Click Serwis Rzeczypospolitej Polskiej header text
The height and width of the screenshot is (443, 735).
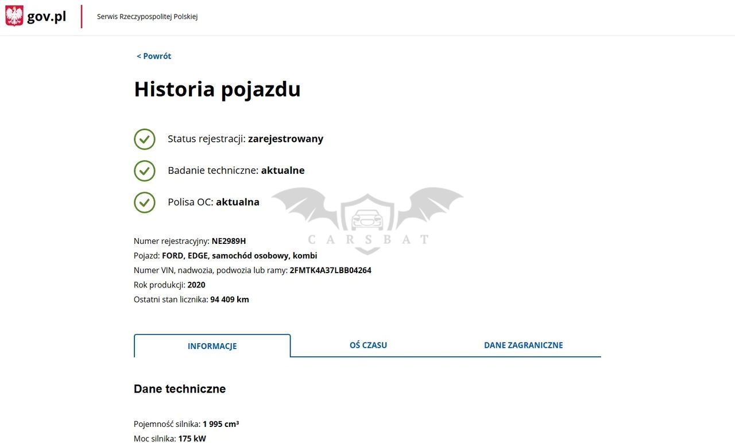[147, 17]
